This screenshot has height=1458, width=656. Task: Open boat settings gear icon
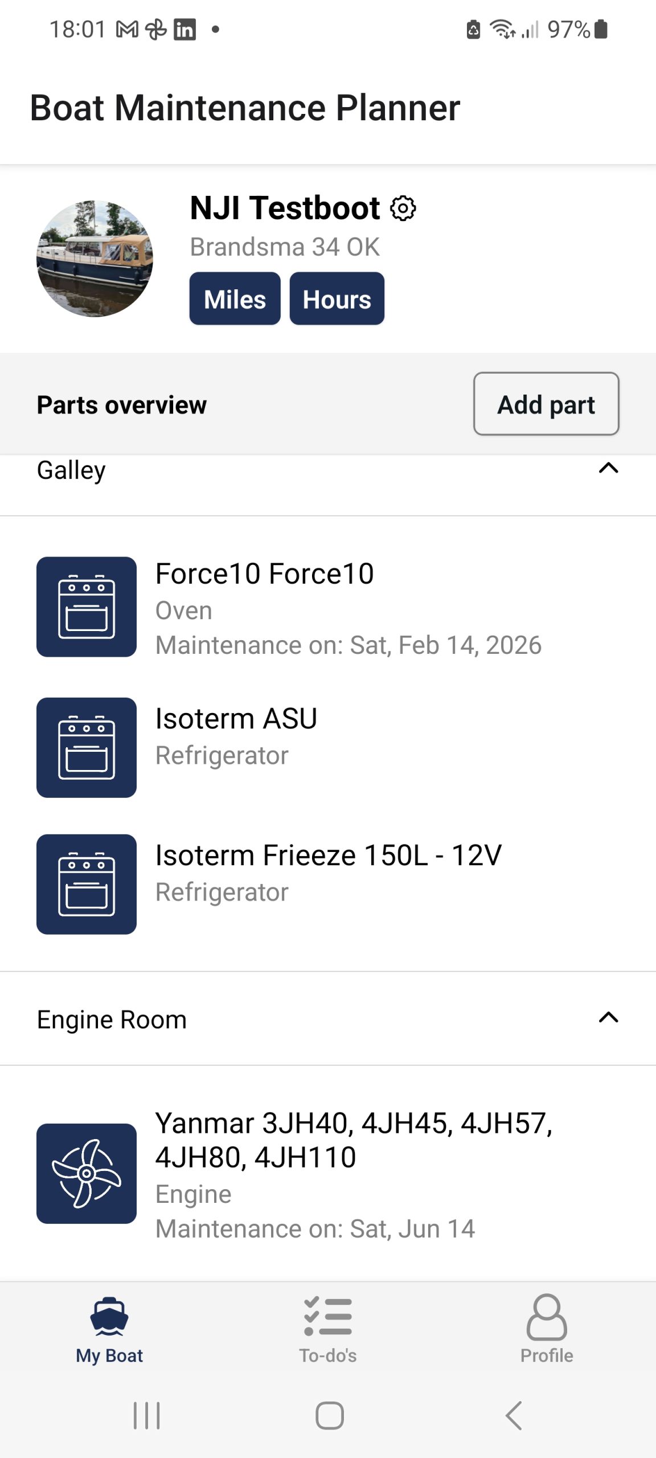coord(403,208)
